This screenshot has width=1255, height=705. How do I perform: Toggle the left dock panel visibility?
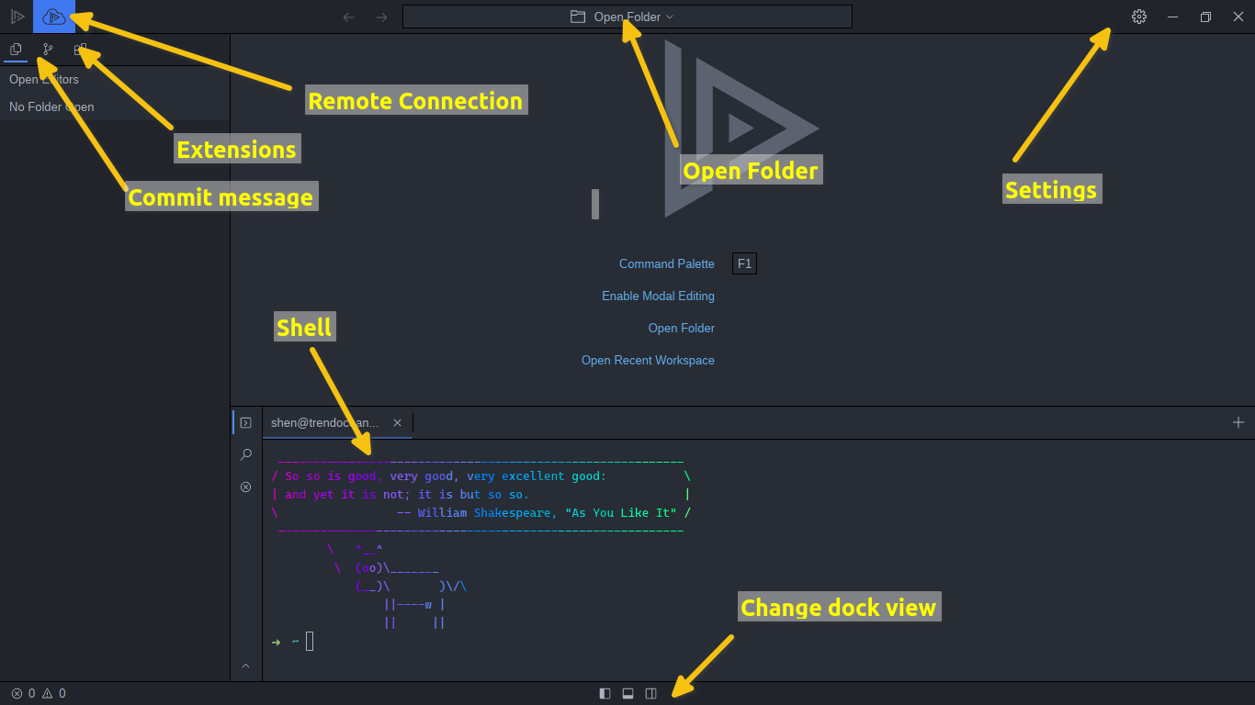coord(605,693)
